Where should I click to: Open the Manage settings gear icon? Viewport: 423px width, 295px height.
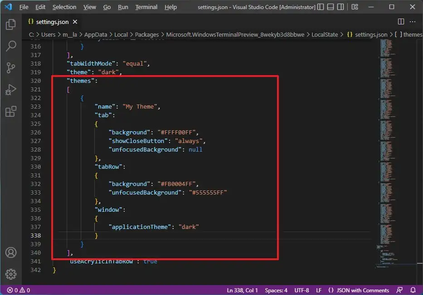click(11, 274)
